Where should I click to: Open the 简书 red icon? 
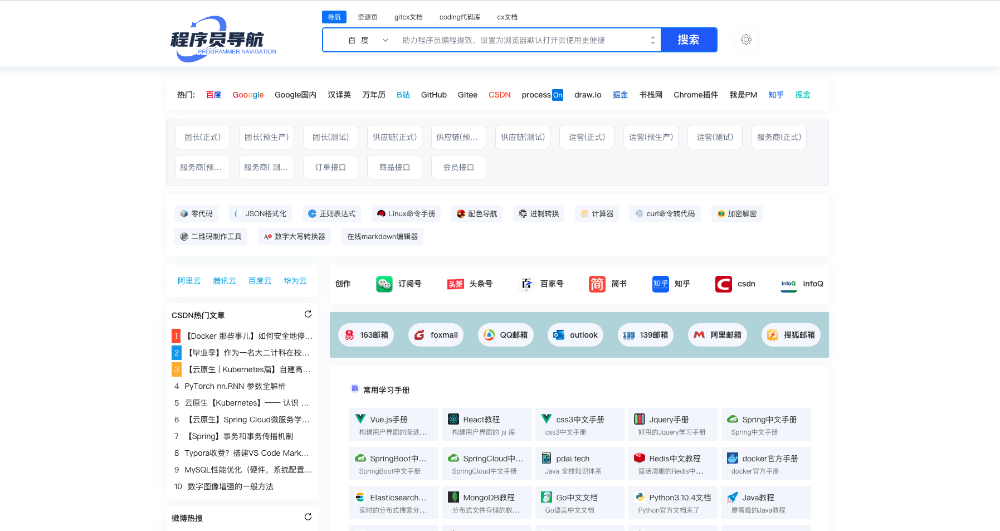click(597, 284)
